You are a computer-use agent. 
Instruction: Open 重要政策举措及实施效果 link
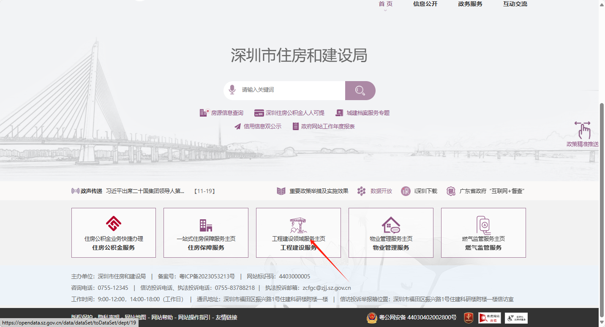click(319, 191)
